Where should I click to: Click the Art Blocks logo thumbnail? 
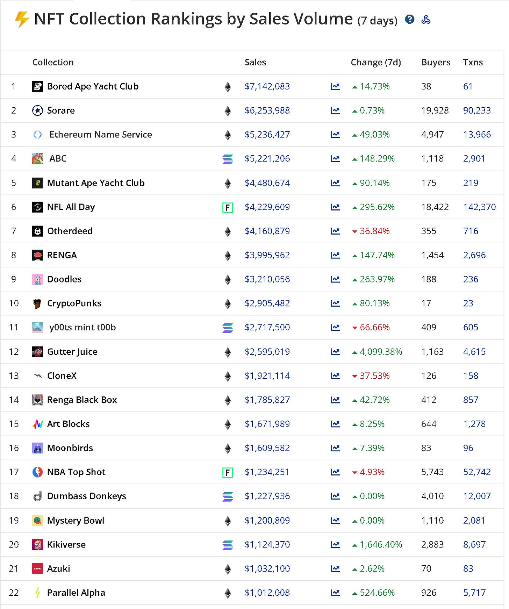pos(37,424)
